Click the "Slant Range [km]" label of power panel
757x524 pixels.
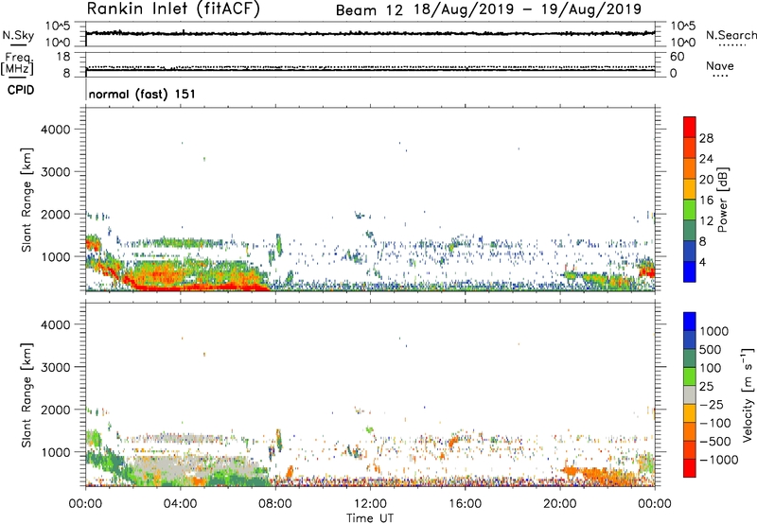26,200
